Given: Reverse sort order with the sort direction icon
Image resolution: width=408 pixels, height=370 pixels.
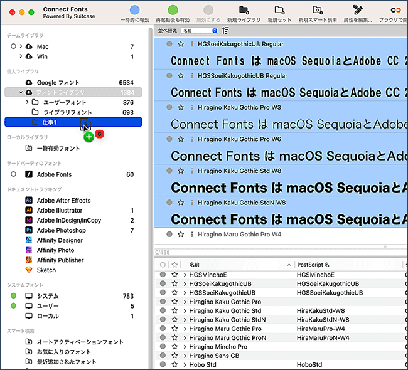Looking at the screenshot, I should pyautogui.click(x=225, y=31).
